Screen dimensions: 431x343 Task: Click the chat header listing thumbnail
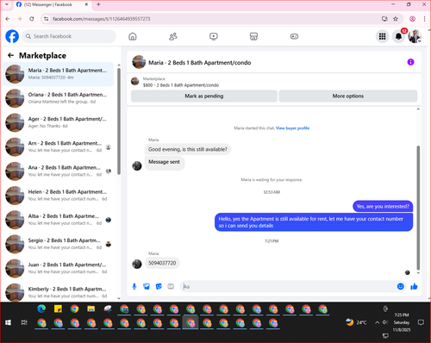tap(139, 62)
